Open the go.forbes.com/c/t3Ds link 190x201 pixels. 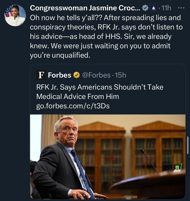pos(73,106)
